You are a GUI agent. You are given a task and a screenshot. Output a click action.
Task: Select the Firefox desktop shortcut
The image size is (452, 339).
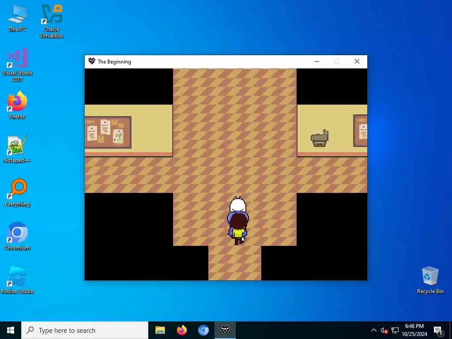(17, 105)
